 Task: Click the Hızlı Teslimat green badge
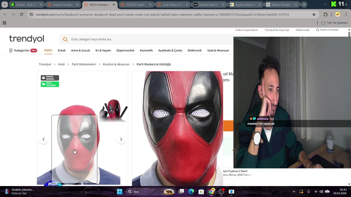pos(50,84)
